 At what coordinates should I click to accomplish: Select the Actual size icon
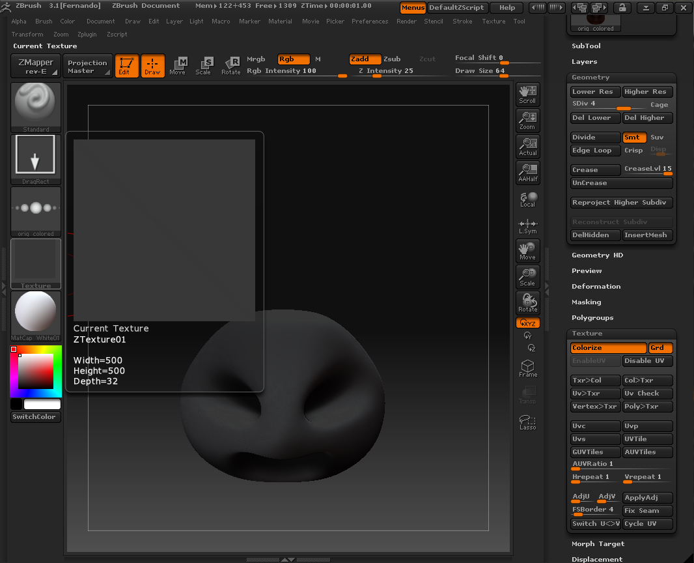click(527, 146)
